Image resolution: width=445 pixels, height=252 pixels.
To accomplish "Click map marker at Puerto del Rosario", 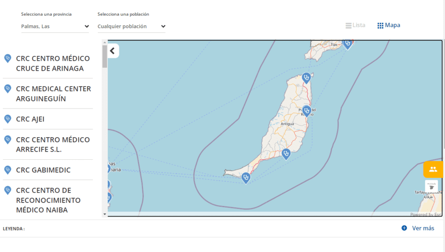I will point(307,111).
